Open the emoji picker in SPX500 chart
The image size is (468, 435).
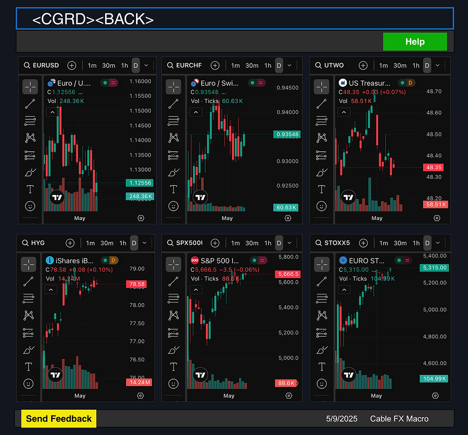click(173, 383)
